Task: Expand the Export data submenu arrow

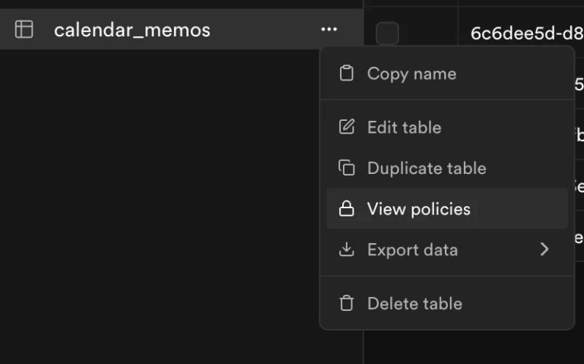Action: coord(544,249)
